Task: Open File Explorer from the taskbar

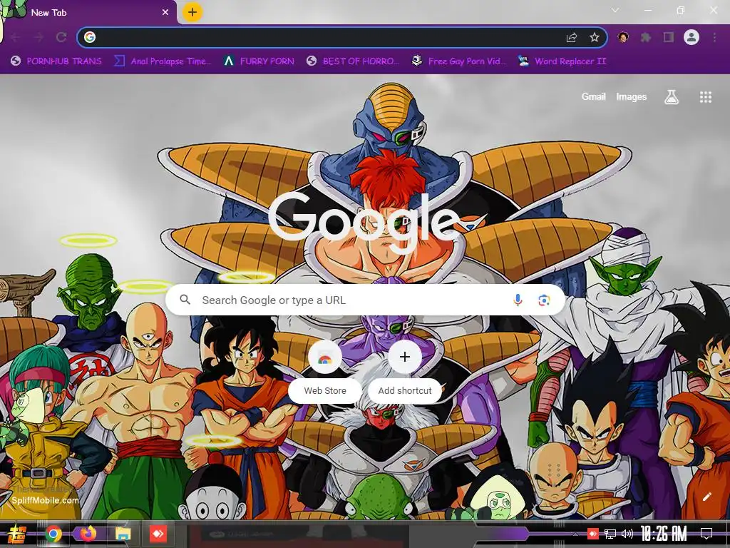Action: pos(123,534)
